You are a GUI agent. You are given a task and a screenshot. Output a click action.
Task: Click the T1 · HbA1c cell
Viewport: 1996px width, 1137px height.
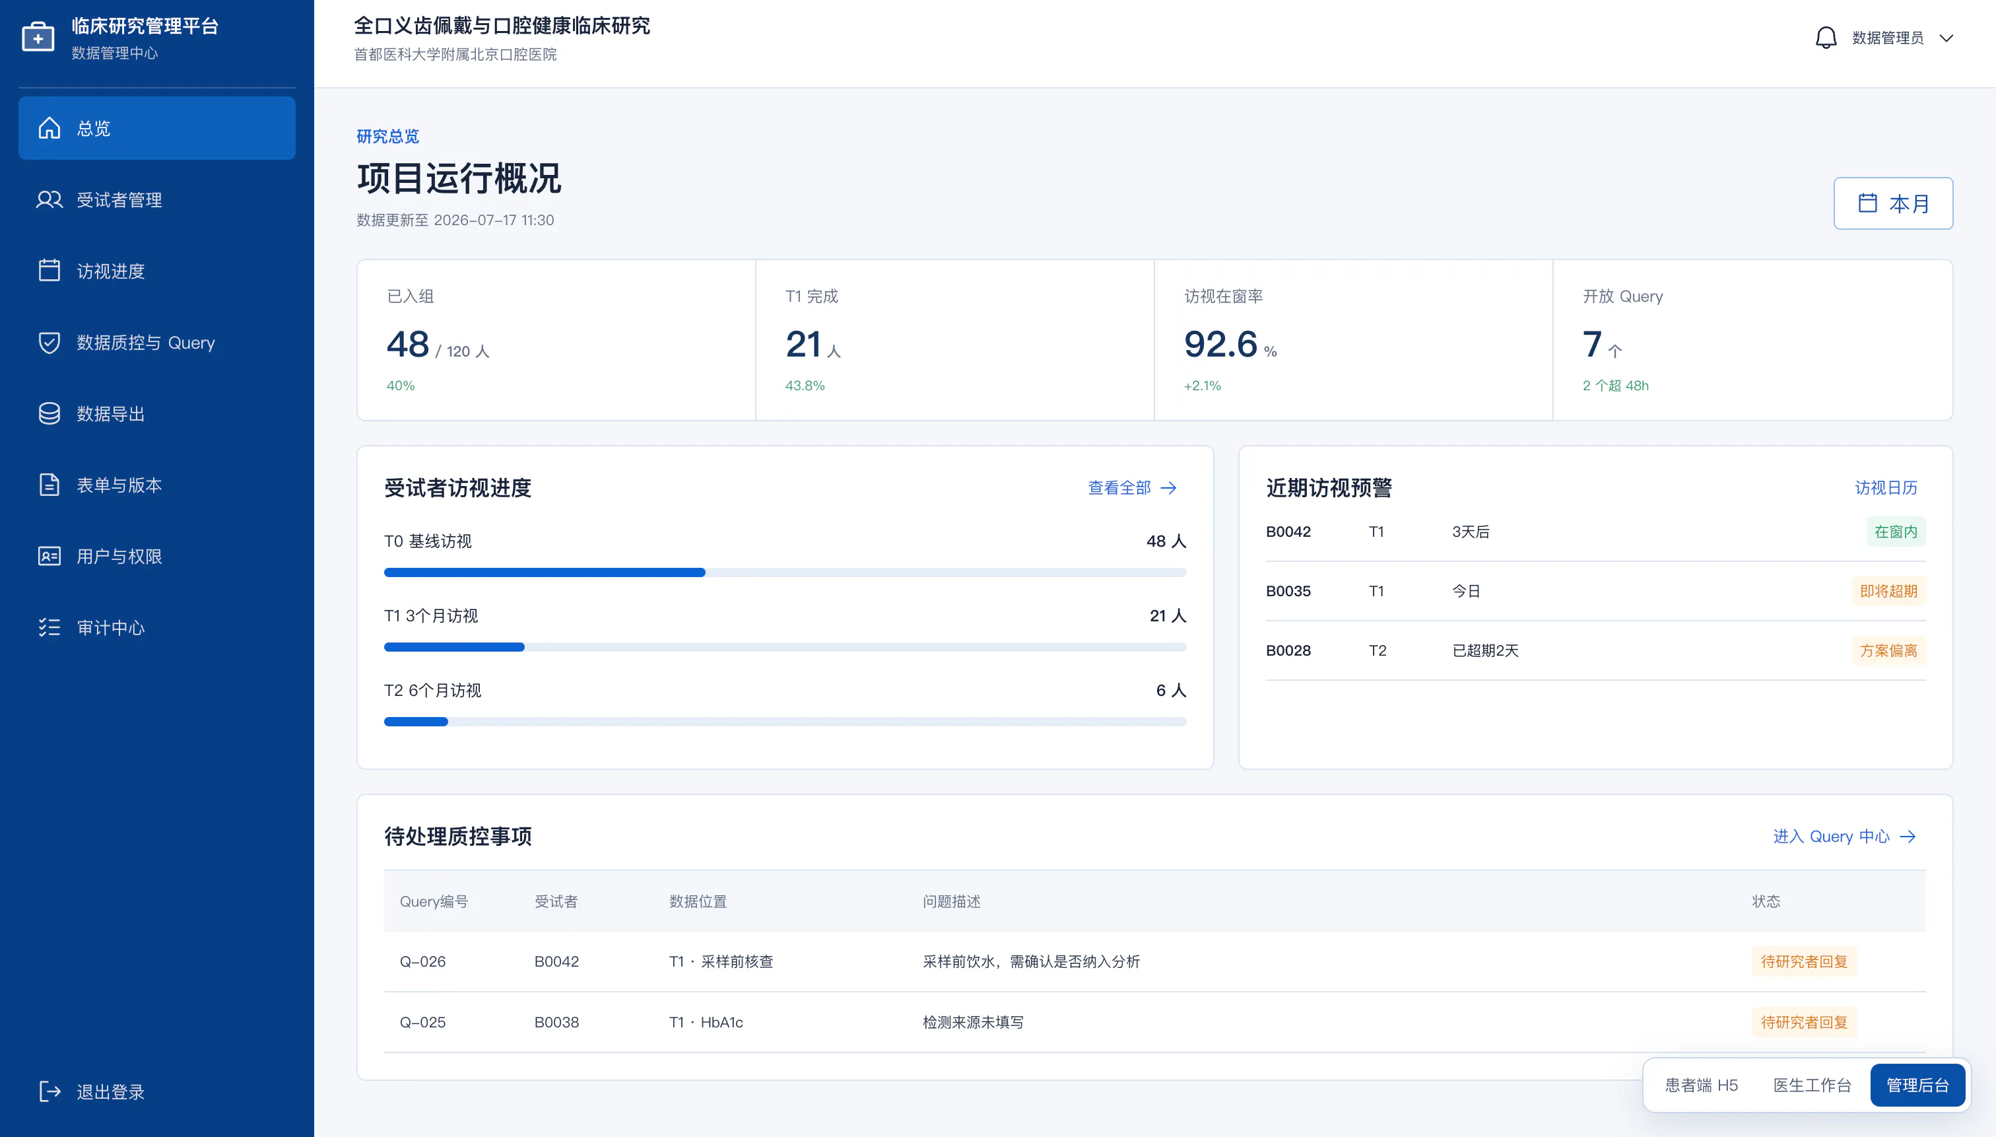pos(706,1022)
